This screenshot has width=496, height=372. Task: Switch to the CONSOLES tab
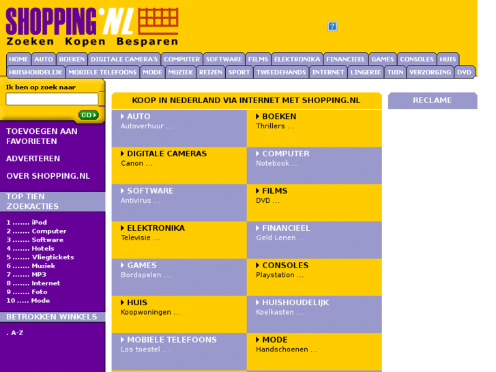[417, 59]
